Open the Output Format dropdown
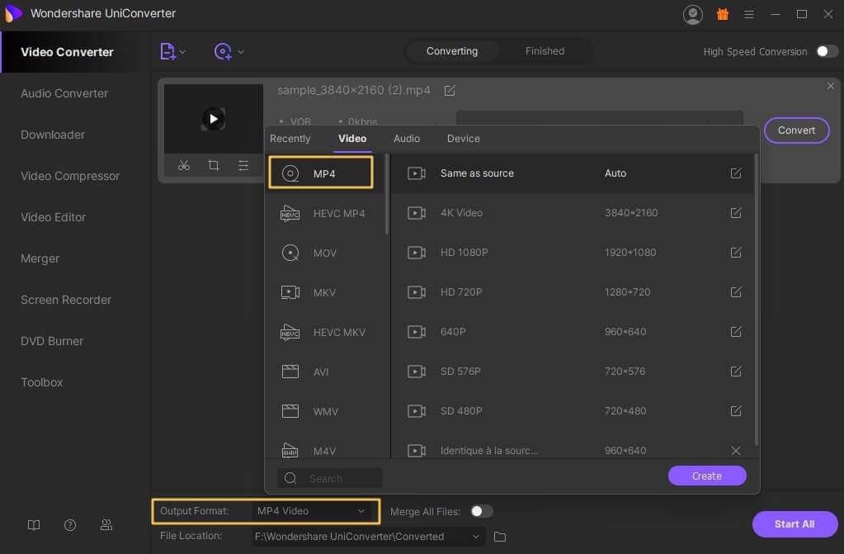Image resolution: width=844 pixels, height=554 pixels. (311, 511)
